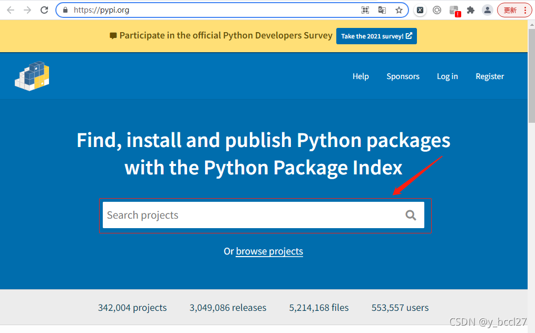Image resolution: width=535 pixels, height=333 pixels.
Task: Click the padlock icon in the address bar
Action: (65, 10)
